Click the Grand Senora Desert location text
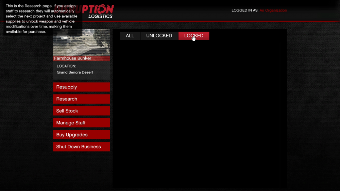The image size is (340, 191). click(x=75, y=72)
